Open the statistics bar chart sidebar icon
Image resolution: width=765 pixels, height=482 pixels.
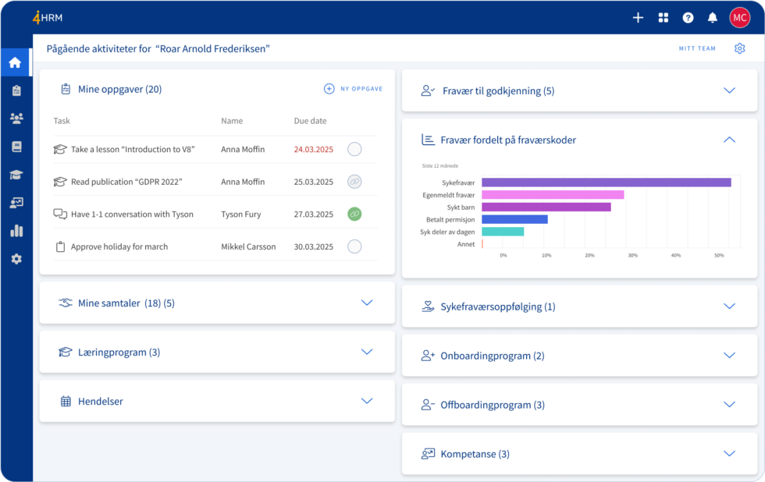16,230
